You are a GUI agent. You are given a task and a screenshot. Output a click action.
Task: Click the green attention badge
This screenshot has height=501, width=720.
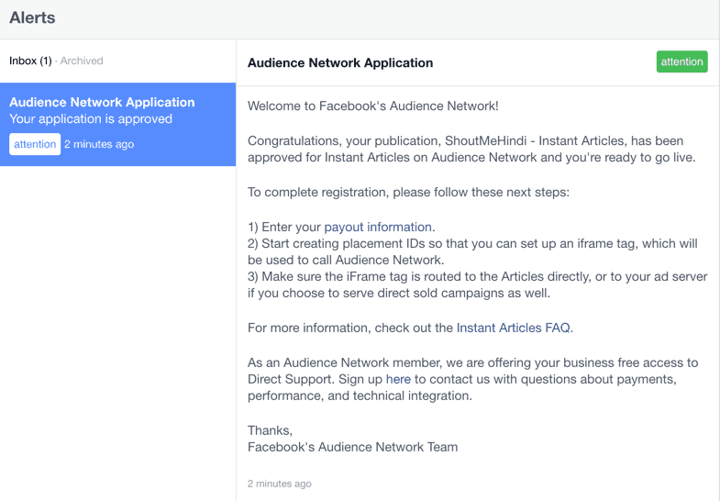tap(681, 61)
